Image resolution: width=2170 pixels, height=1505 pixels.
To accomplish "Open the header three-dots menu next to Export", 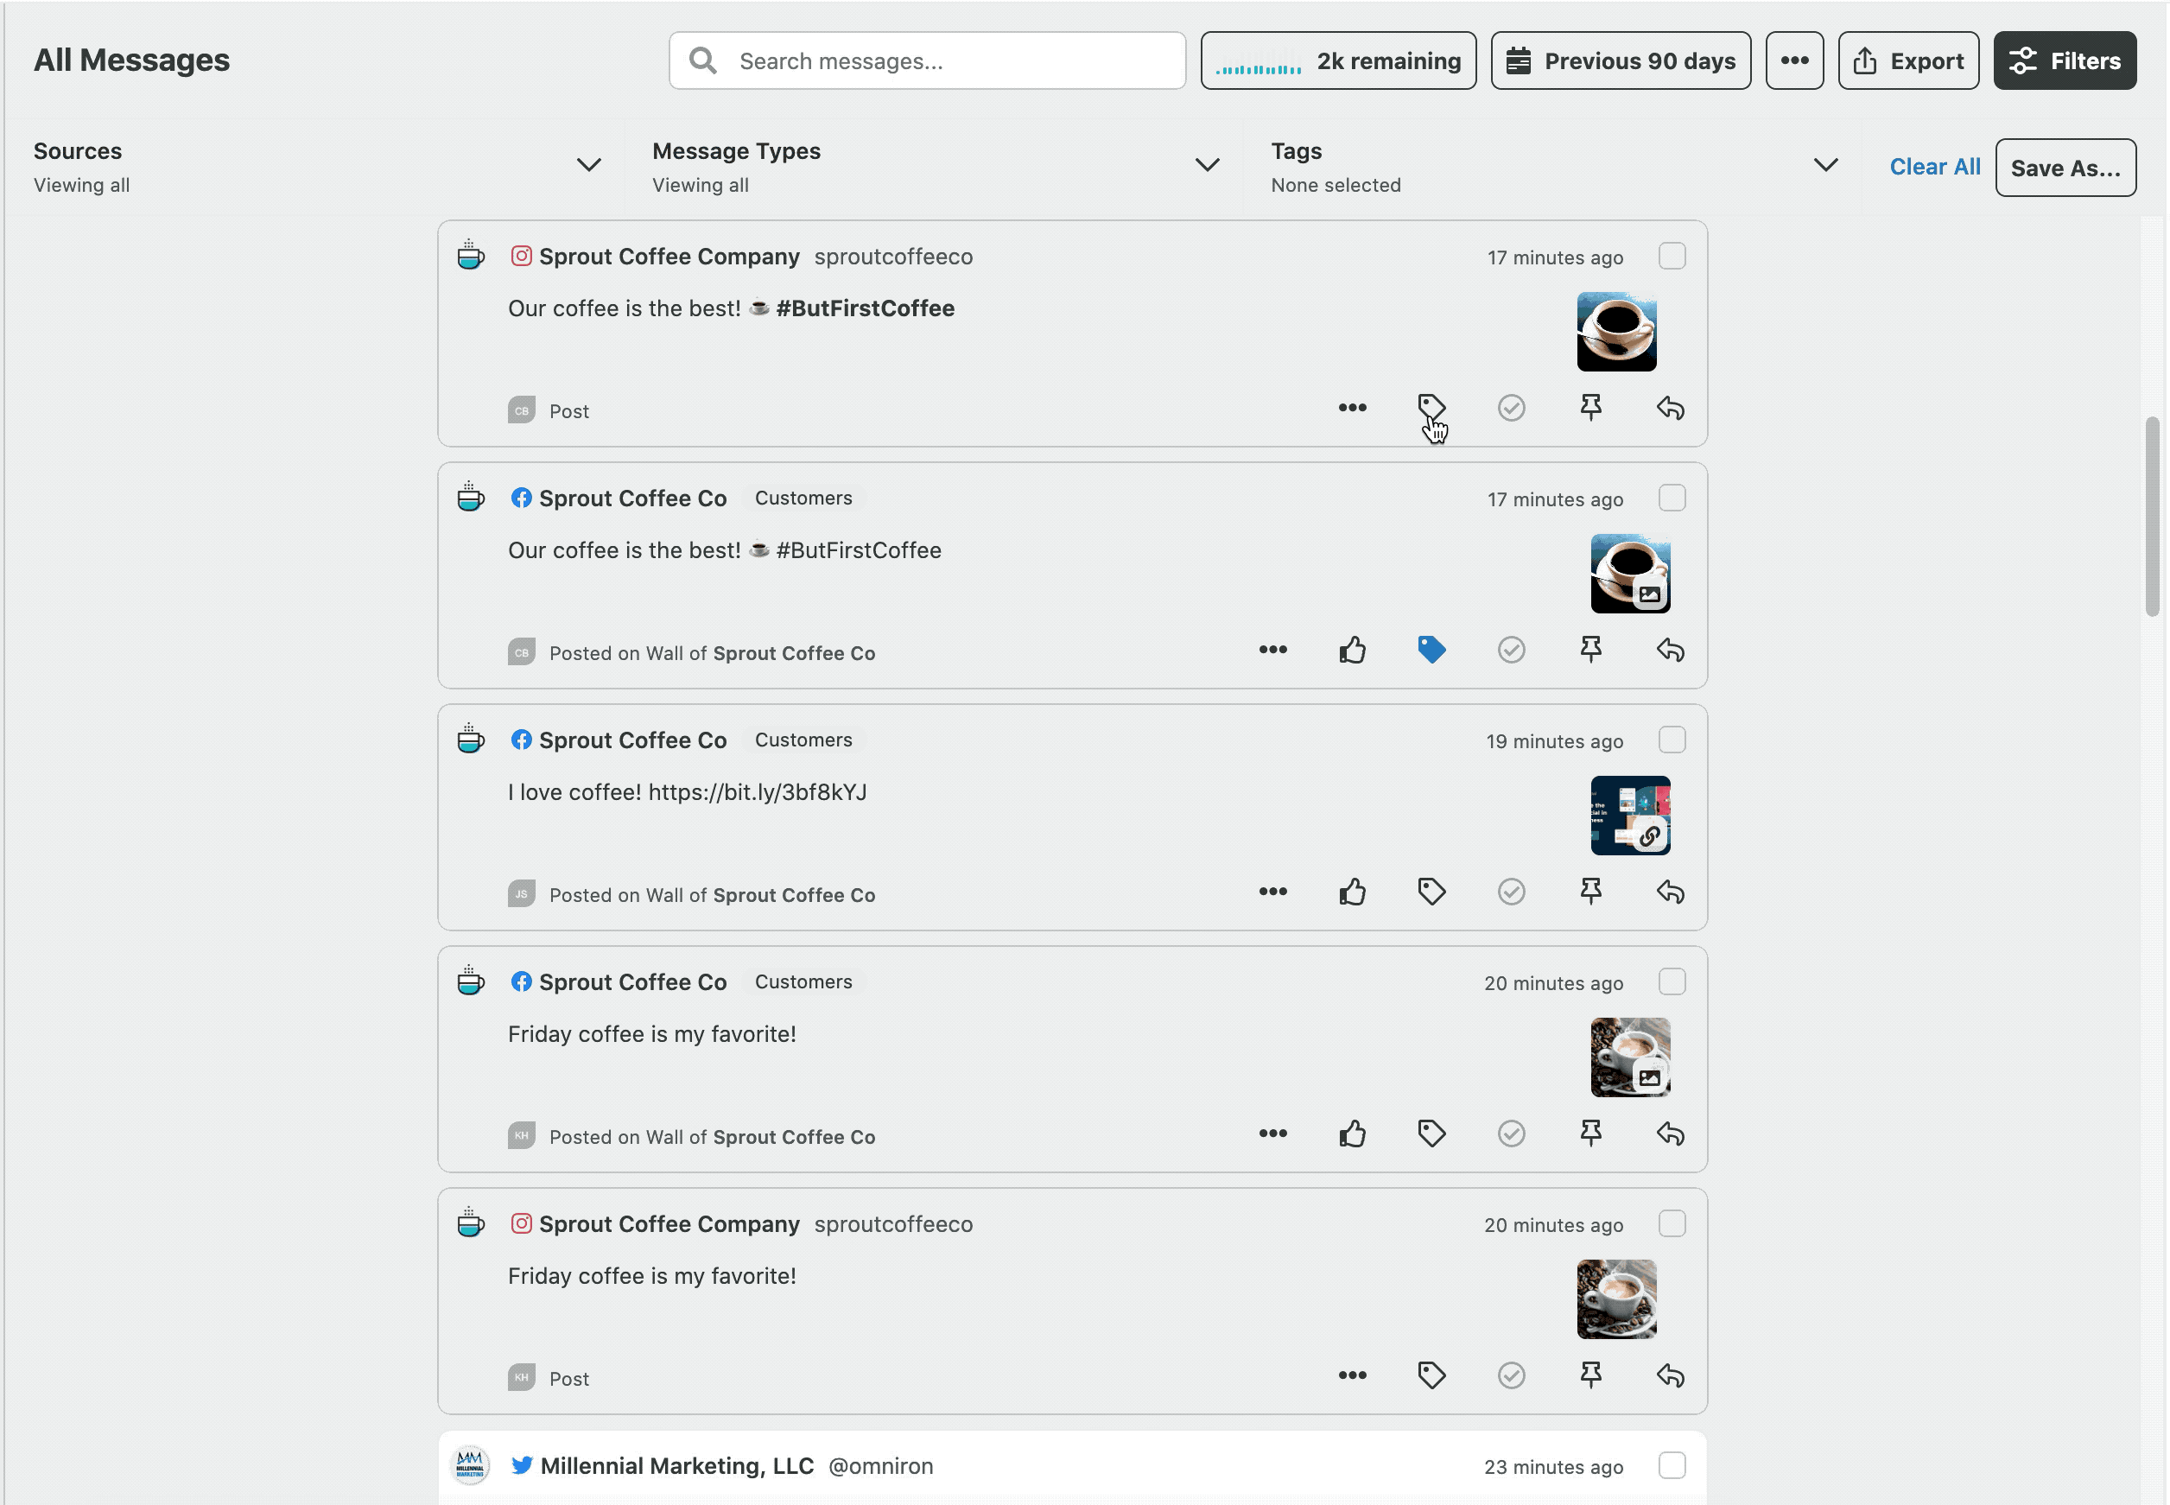I will pyautogui.click(x=1793, y=61).
